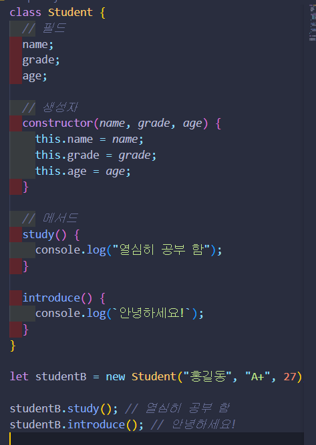Click the study() method name
Screen dimensions: 316x445
38,235
